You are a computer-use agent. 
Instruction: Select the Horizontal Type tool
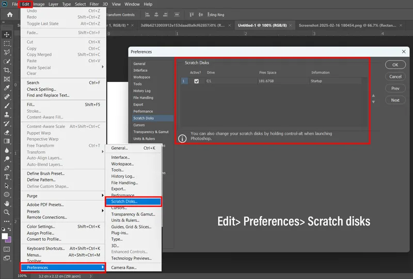7,177
